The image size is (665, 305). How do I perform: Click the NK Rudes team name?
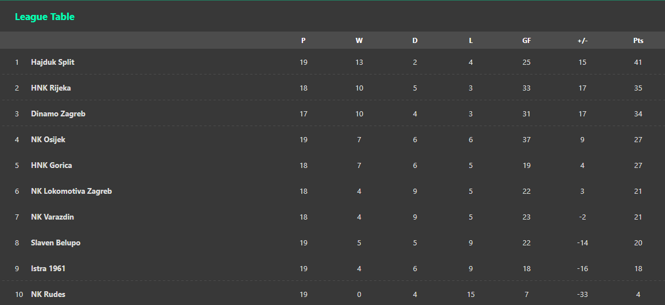coord(48,295)
